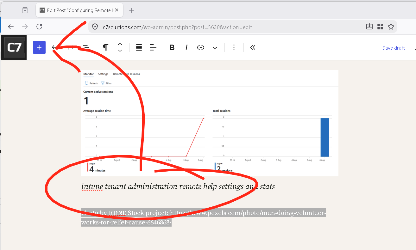Reload the current page
Screen dimensions: 416x250
[39, 27]
